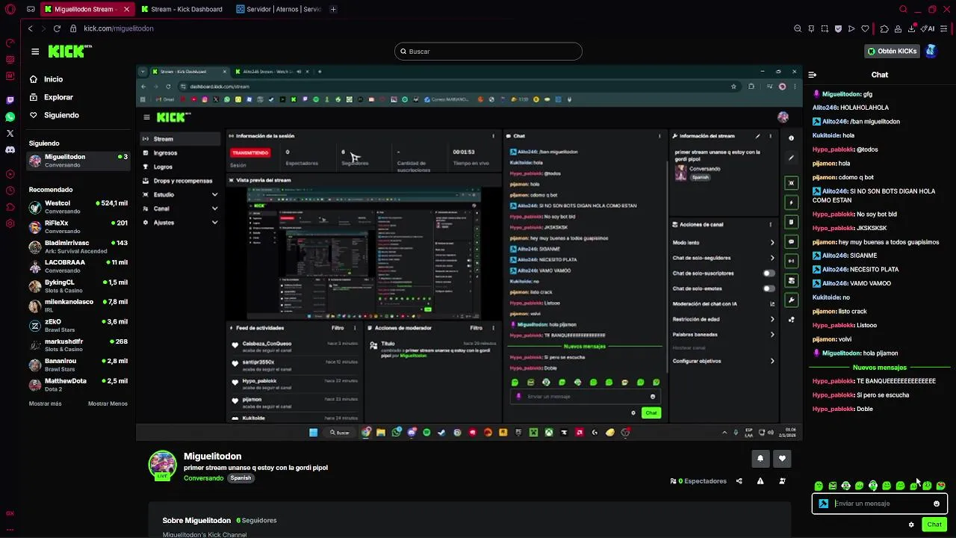956x538 pixels.
Task: Click the Obtén KICKs button
Action: (x=892, y=52)
